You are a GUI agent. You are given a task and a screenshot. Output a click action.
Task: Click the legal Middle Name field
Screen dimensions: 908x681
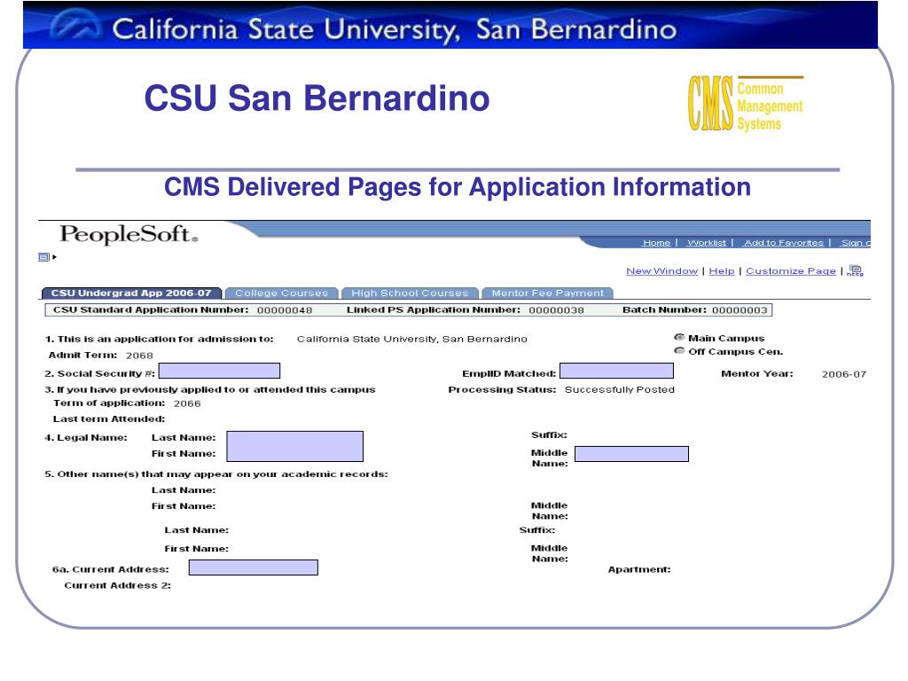pyautogui.click(x=631, y=454)
